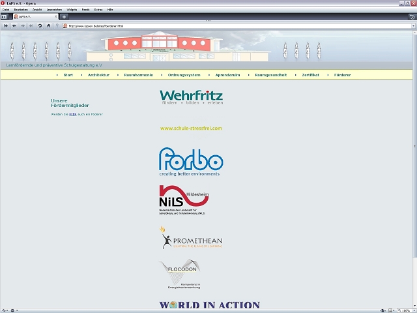Open the Zertifikat navigation link
Image resolution: width=417 pixels, height=313 pixels.
point(310,75)
